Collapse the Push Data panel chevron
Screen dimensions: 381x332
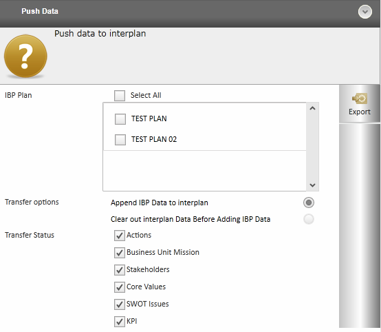pyautogui.click(x=364, y=12)
